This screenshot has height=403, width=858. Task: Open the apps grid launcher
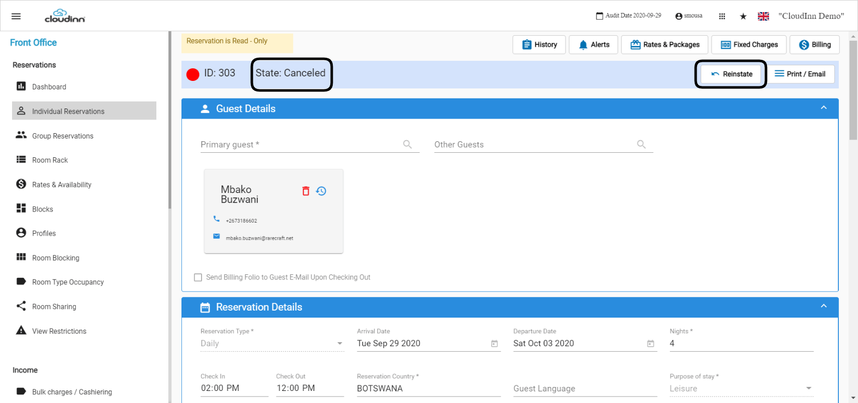coord(722,16)
